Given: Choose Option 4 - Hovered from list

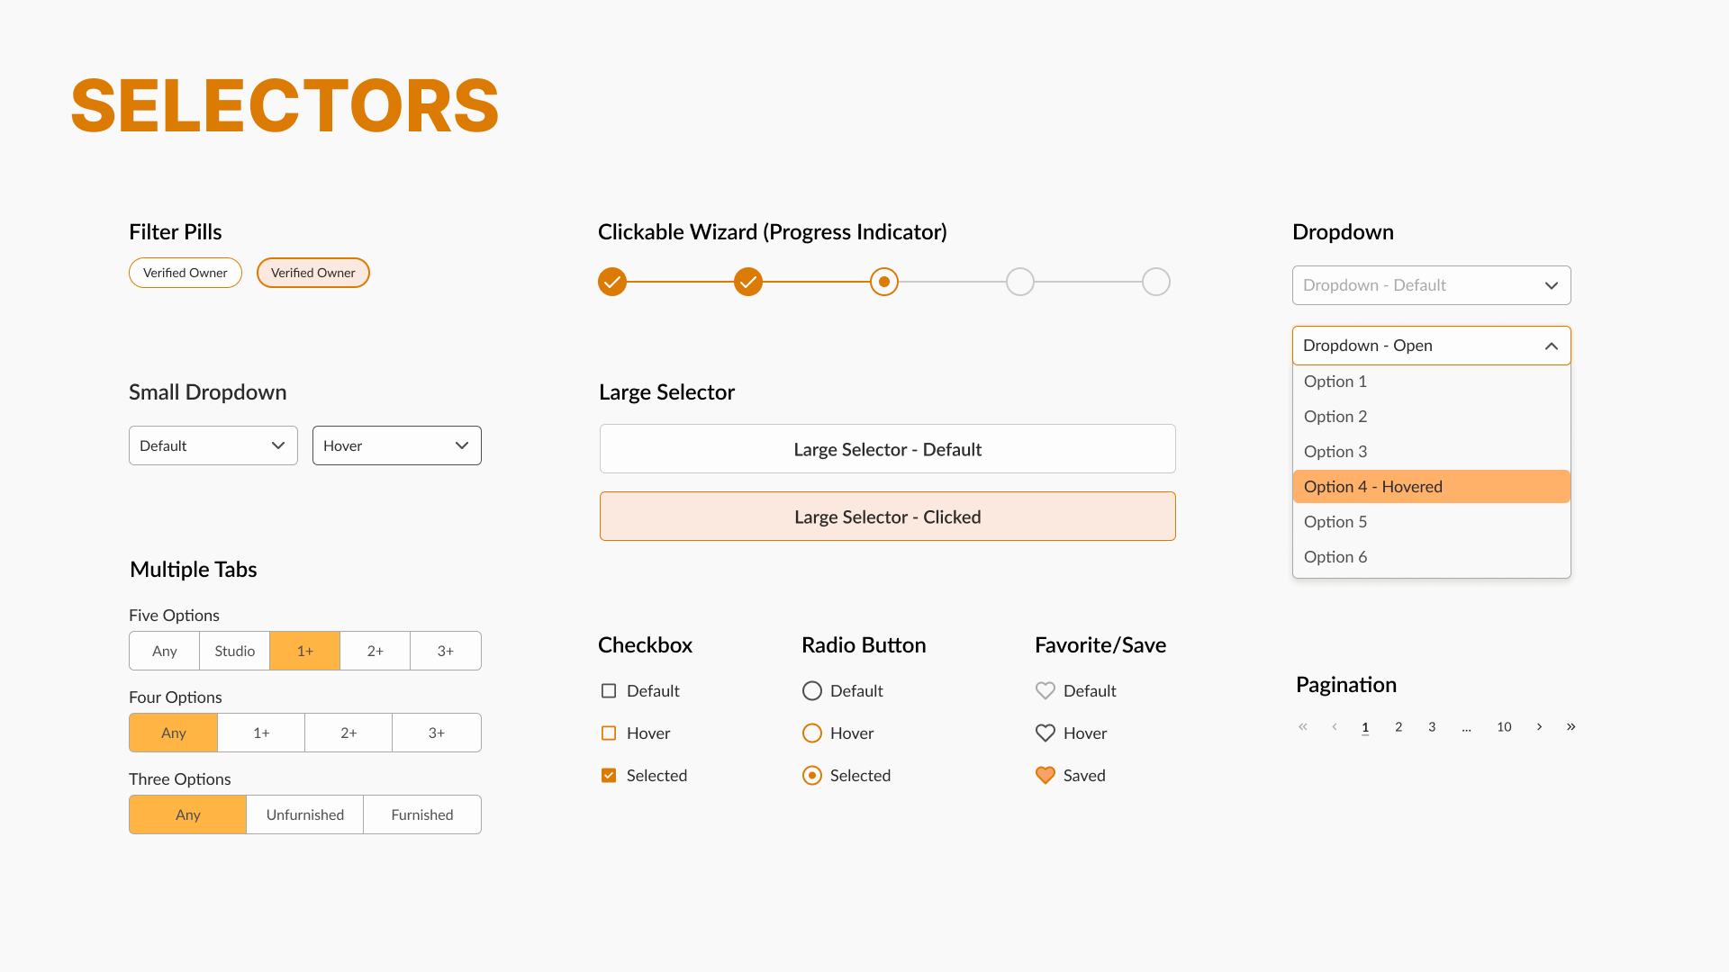Looking at the screenshot, I should 1431,486.
